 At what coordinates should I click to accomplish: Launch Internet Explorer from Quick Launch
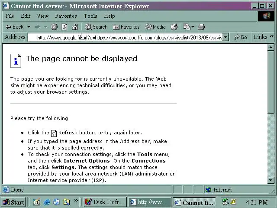tap(47, 202)
